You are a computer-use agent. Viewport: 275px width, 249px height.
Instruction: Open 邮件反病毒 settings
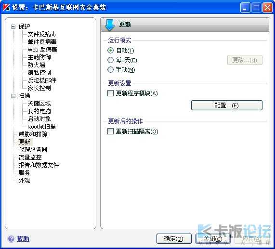pos(42,42)
